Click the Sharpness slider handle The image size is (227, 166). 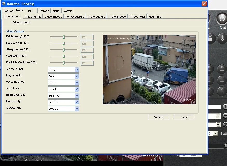tap(64, 50)
